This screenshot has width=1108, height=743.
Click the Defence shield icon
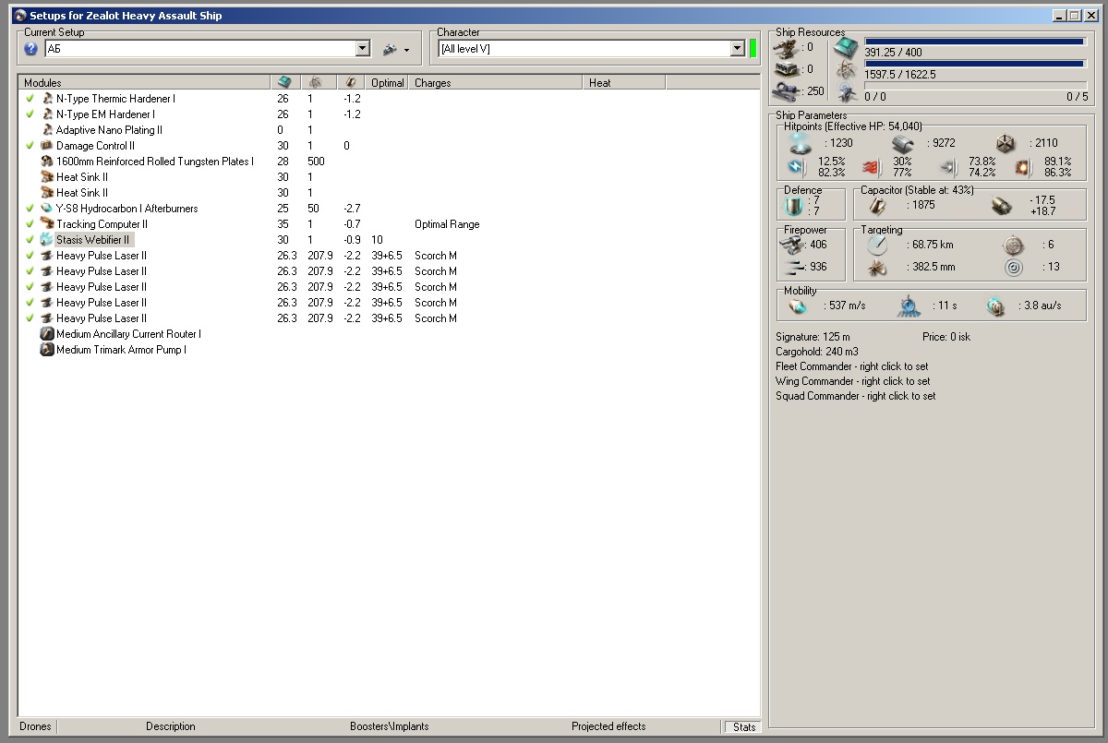794,206
